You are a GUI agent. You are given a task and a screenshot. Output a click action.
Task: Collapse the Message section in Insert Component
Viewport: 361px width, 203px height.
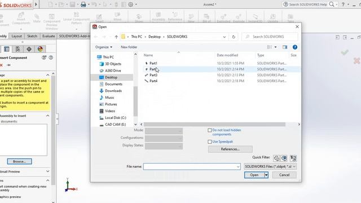pyautogui.click(x=47, y=75)
